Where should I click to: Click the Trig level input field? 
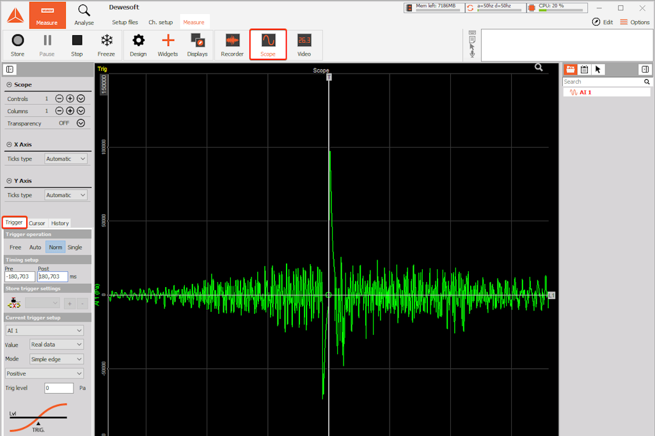[x=59, y=388]
